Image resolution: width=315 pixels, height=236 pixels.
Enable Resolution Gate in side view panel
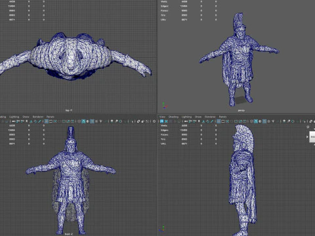[x=228, y=121]
